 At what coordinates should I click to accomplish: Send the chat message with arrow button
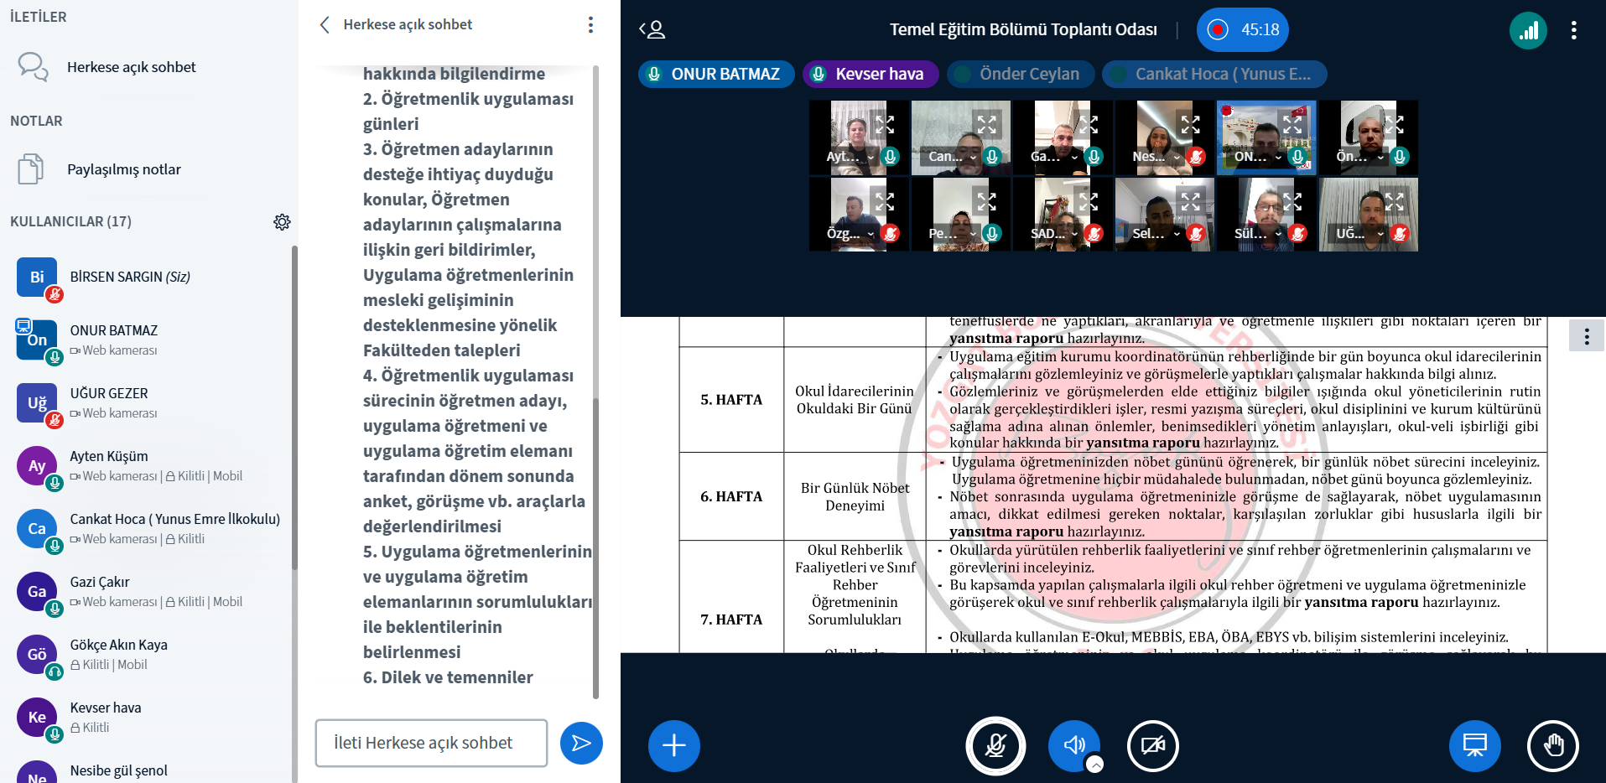pyautogui.click(x=581, y=743)
